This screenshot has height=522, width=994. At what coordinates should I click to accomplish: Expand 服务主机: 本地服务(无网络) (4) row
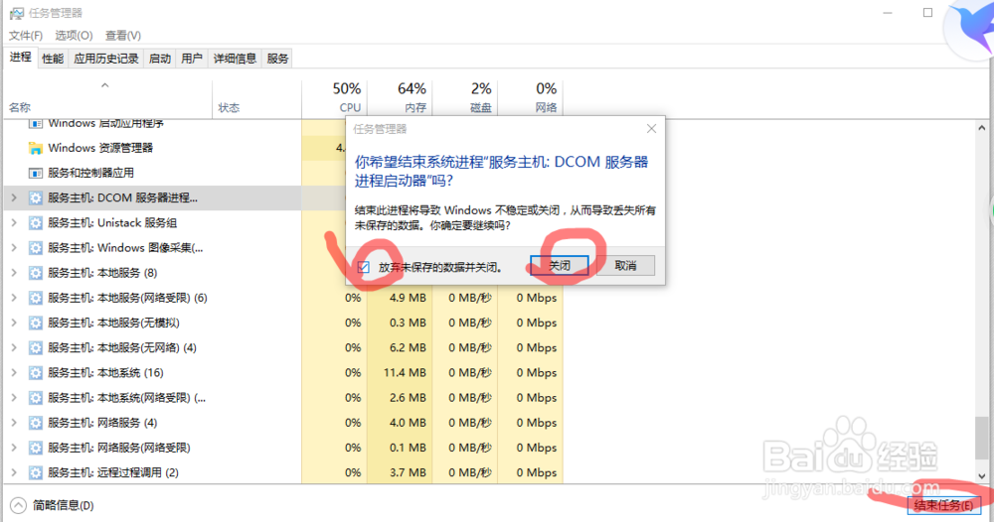coord(14,348)
